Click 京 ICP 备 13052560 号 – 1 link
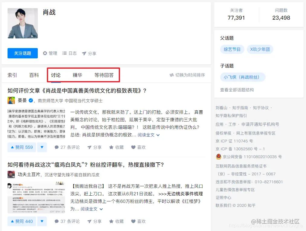Image resolution: width=306 pixels, height=231 pixels. click(x=240, y=149)
